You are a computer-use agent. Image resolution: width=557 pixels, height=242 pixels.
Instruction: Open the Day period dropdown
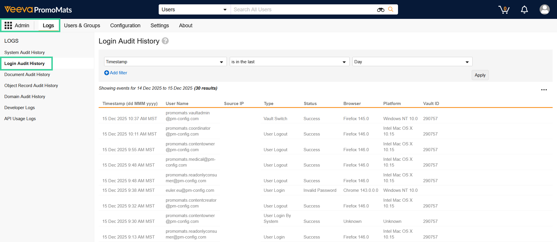point(412,62)
